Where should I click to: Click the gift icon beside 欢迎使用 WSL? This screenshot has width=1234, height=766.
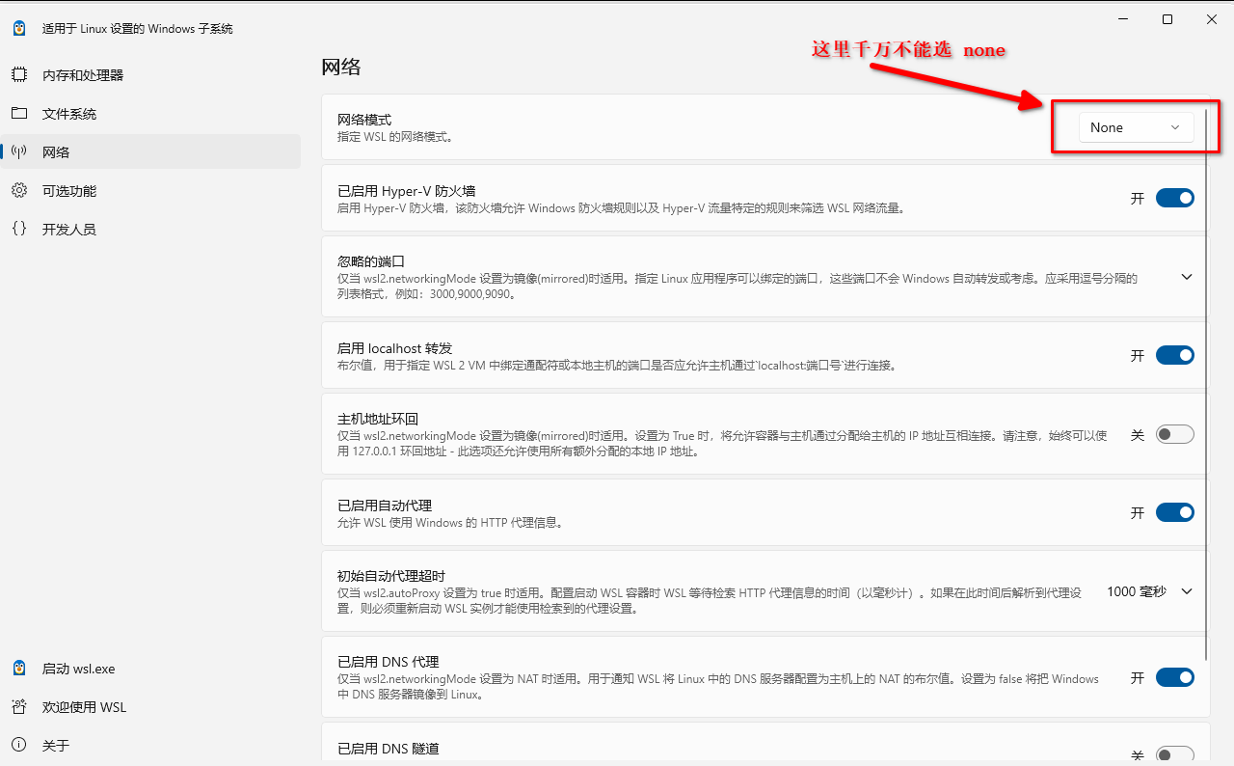pyautogui.click(x=19, y=706)
